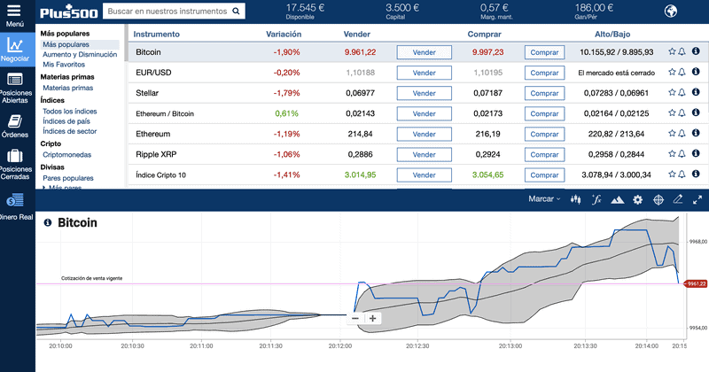709x372 pixels.
Task: Click Comprar button for Ethereum
Action: (x=544, y=135)
